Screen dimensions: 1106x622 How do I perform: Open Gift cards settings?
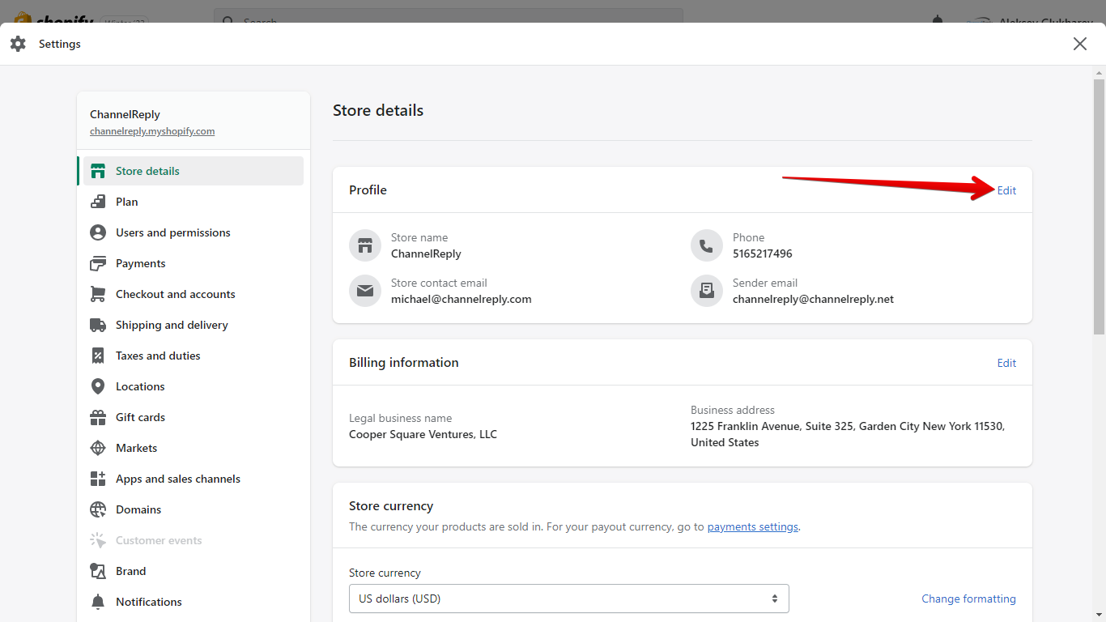(x=194, y=417)
